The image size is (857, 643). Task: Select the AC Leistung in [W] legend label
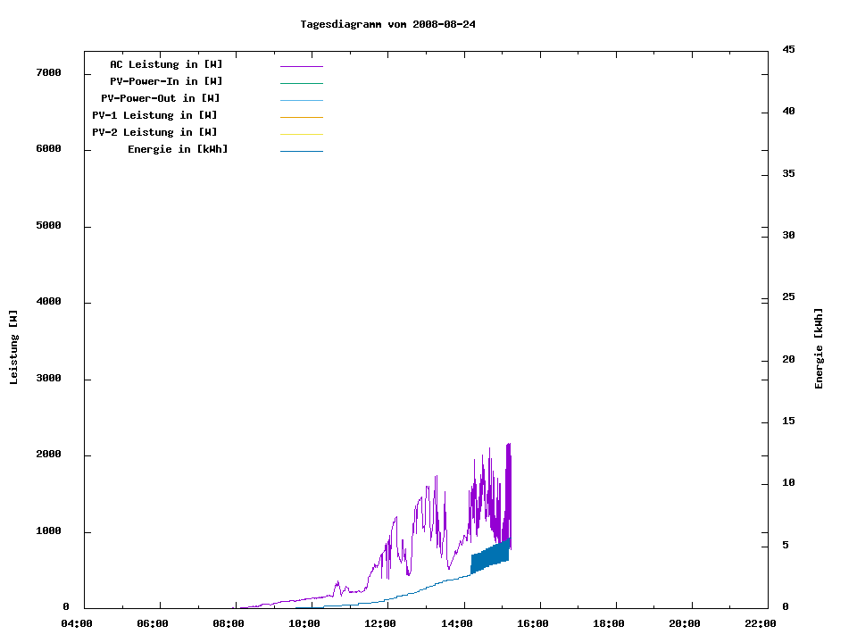coord(166,64)
